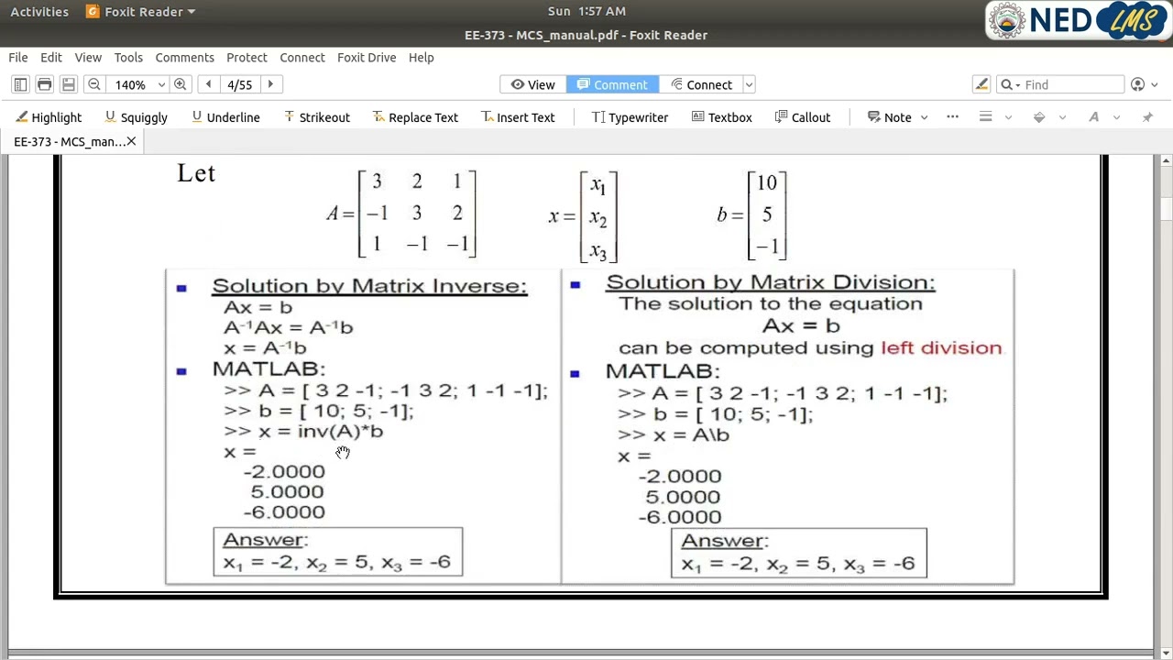Open the Comments menu
This screenshot has height=660, width=1173.
(185, 57)
